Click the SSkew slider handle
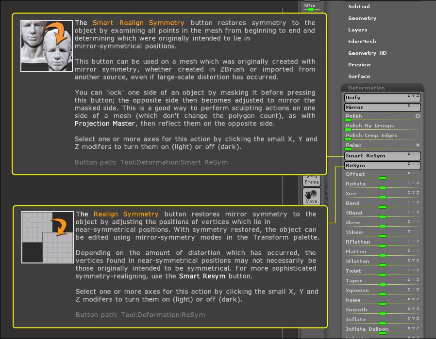Screen dimensions: 436x339 click(x=383, y=236)
